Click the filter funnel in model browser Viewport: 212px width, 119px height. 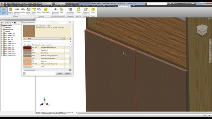click(2, 23)
